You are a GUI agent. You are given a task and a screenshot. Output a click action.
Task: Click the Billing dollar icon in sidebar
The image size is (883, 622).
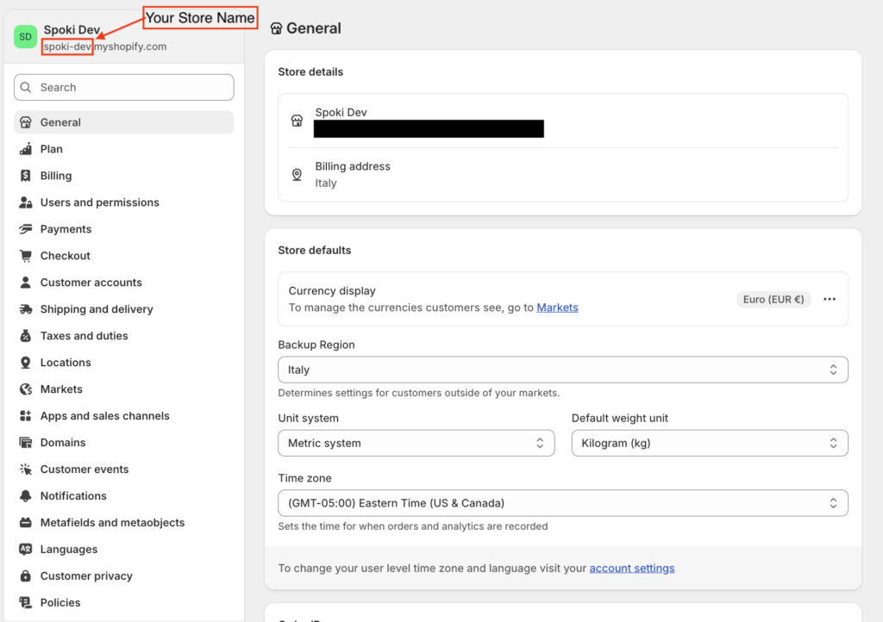click(x=25, y=176)
